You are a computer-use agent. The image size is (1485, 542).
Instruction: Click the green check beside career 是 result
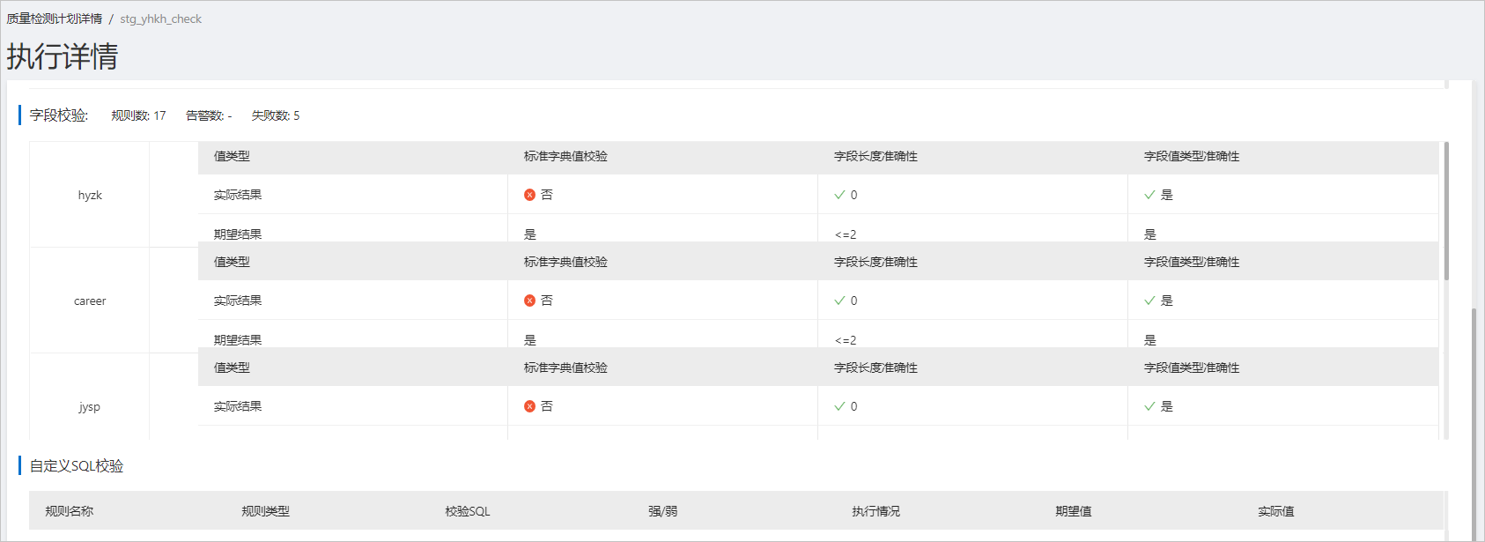pyautogui.click(x=1149, y=301)
